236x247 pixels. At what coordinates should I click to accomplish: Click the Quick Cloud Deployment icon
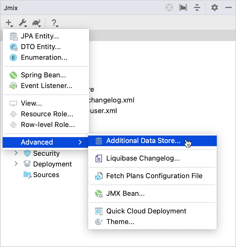99,212
